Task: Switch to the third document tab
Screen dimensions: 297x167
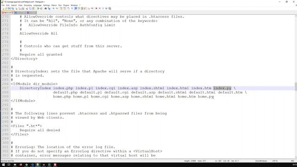Action: (32, 13)
